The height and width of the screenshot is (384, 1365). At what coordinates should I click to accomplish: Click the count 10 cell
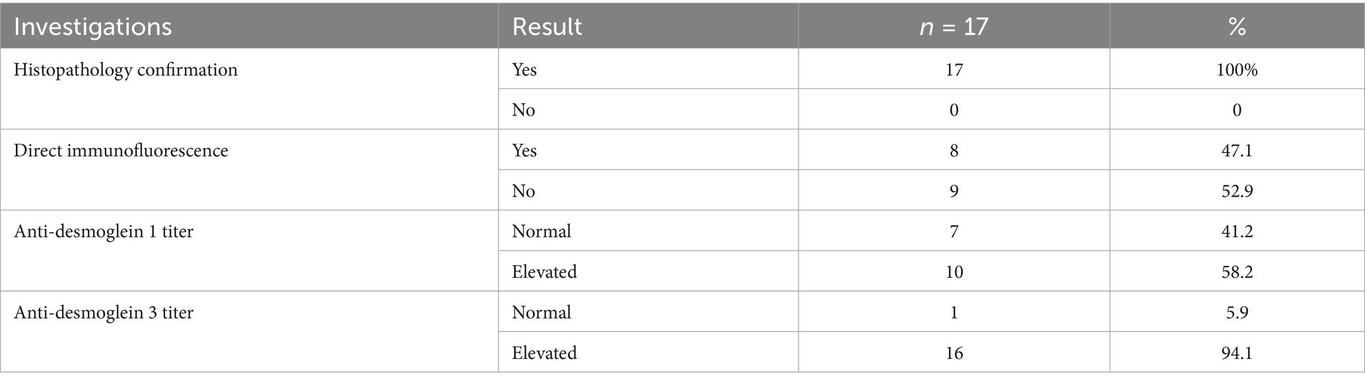tap(954, 272)
